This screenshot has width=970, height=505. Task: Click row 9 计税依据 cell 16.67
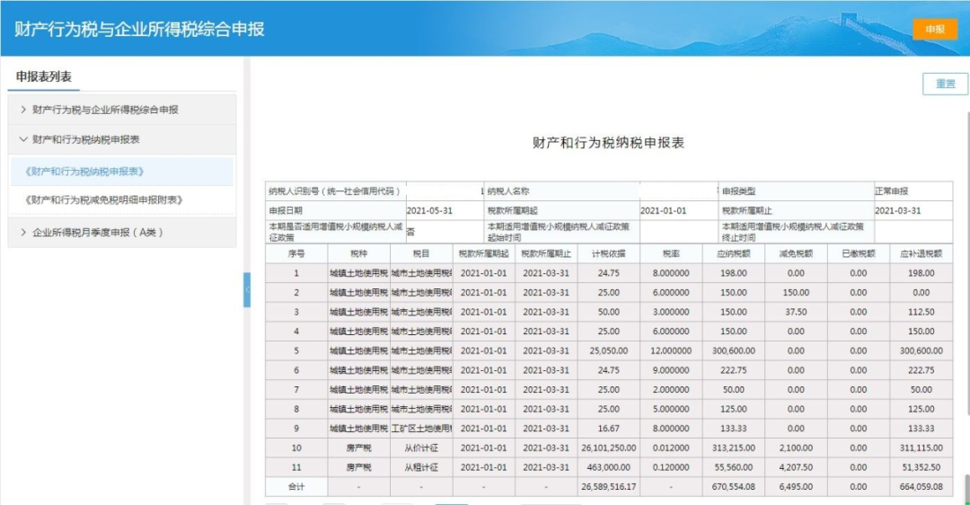tap(609, 429)
